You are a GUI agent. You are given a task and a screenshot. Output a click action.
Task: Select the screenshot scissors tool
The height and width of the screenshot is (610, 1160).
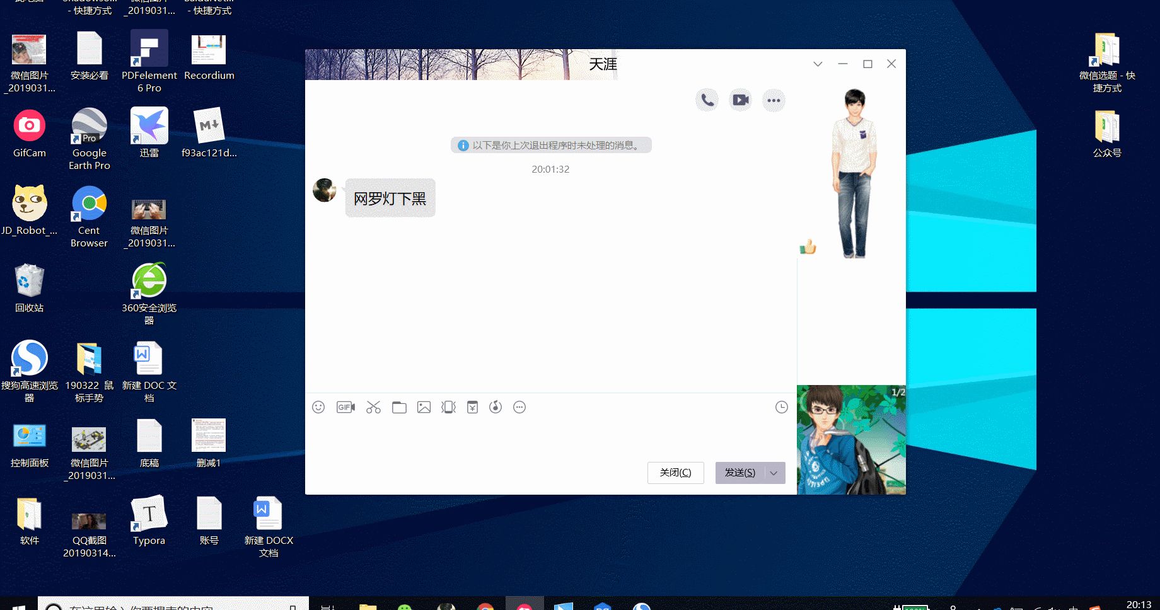(373, 407)
